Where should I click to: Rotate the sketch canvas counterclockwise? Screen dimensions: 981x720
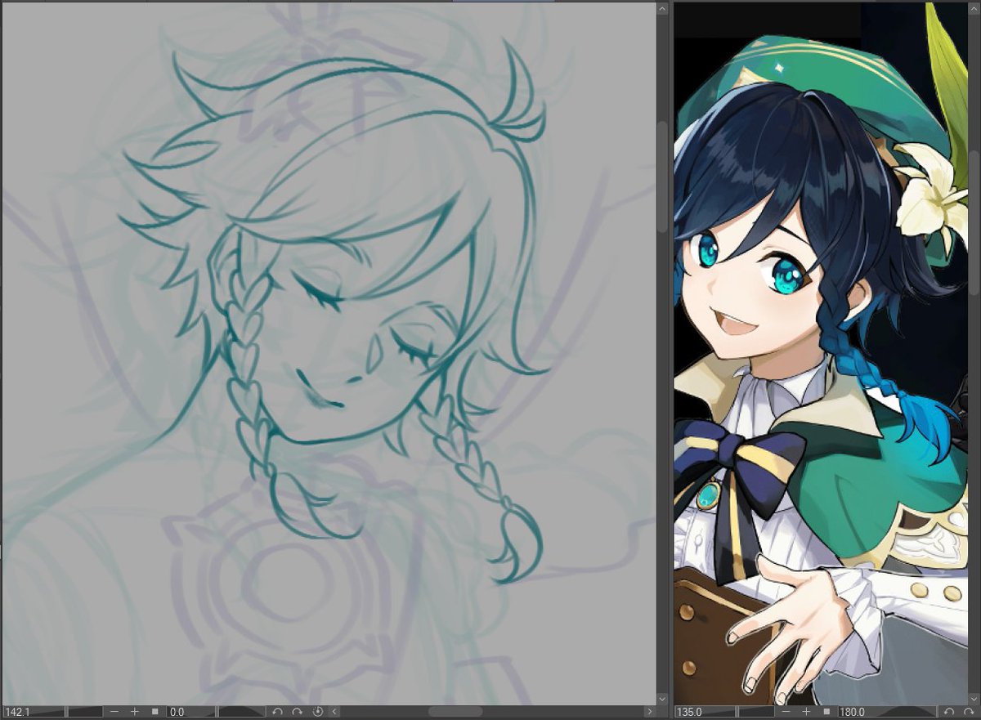point(277,712)
